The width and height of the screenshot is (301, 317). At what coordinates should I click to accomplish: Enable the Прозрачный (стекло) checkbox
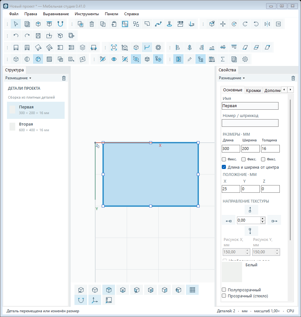click(x=224, y=296)
